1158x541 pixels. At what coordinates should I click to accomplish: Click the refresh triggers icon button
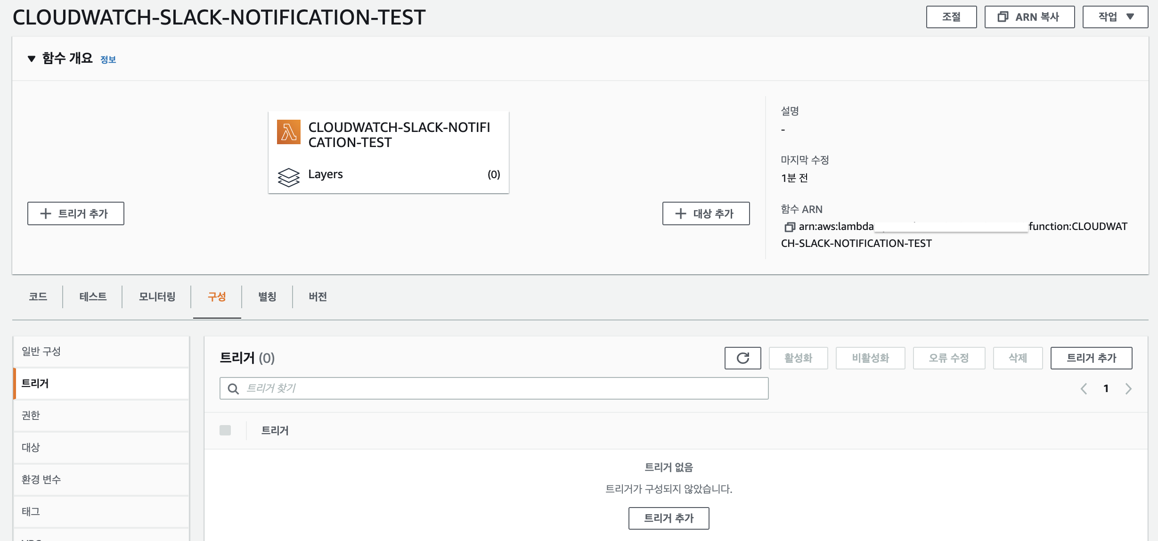coord(742,358)
